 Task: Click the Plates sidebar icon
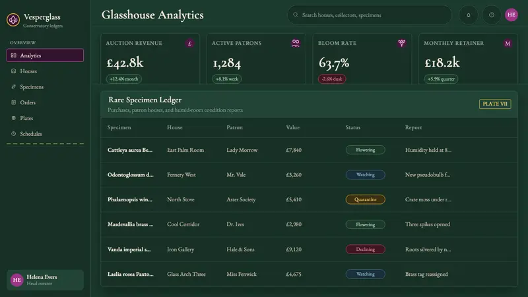pos(13,118)
